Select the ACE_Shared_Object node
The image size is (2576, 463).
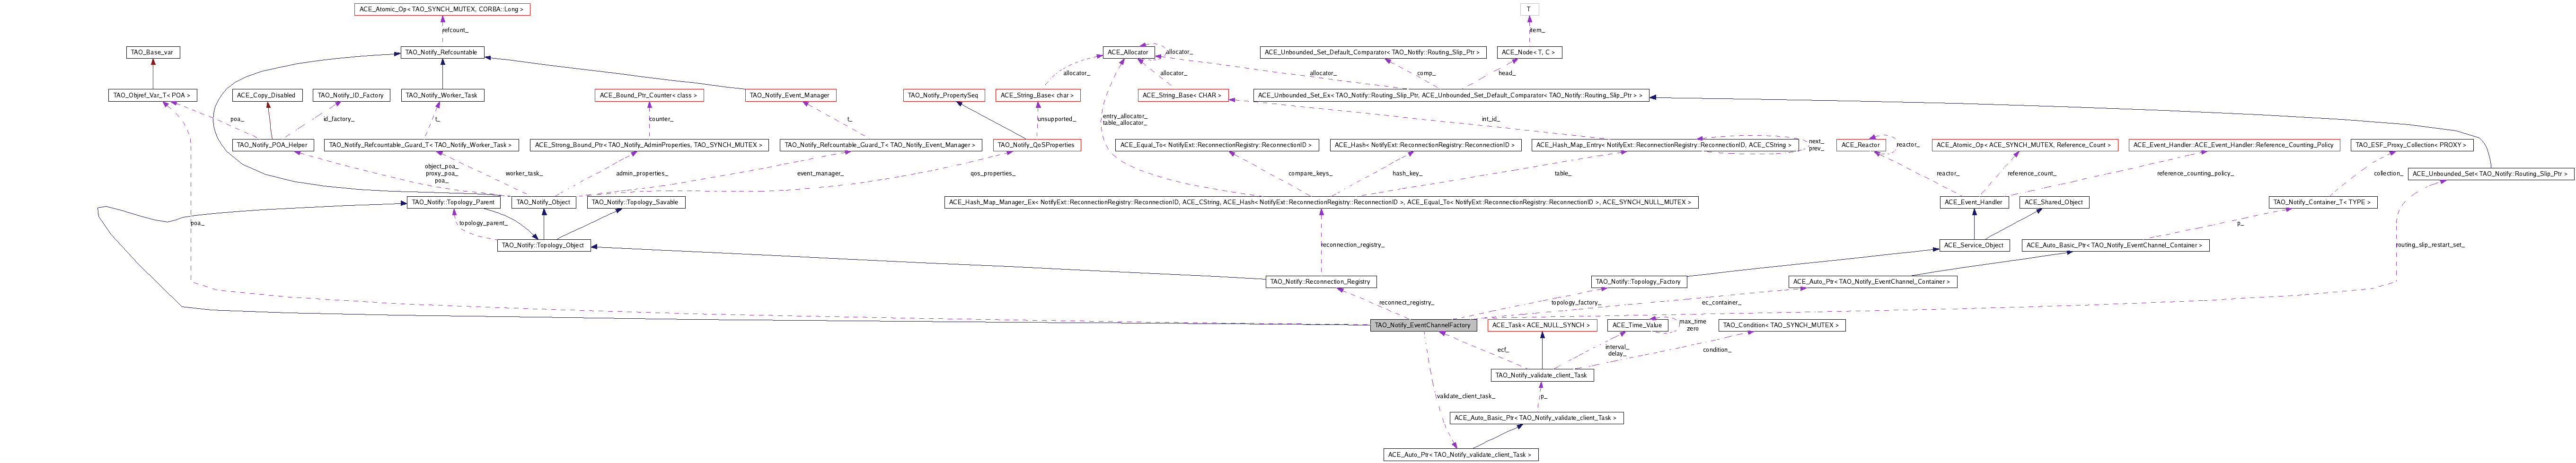click(2054, 202)
